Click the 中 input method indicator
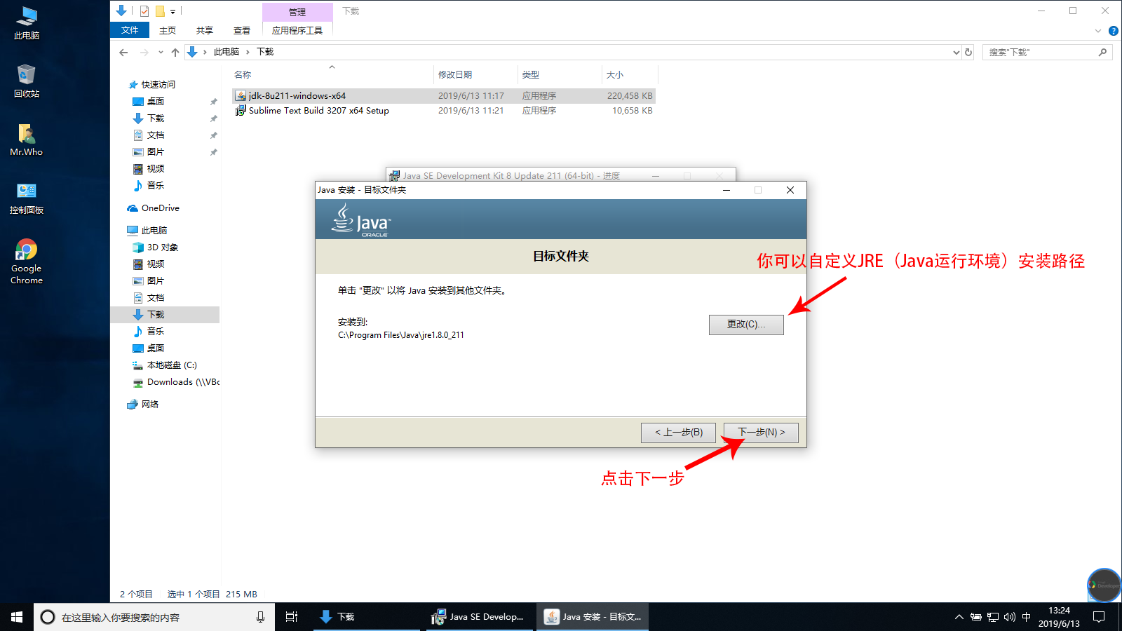Viewport: 1122px width, 631px height. (x=1027, y=617)
